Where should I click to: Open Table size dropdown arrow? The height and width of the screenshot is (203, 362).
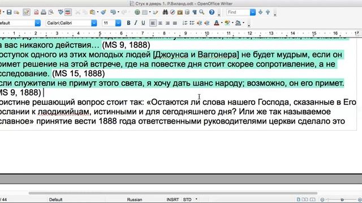150,12
